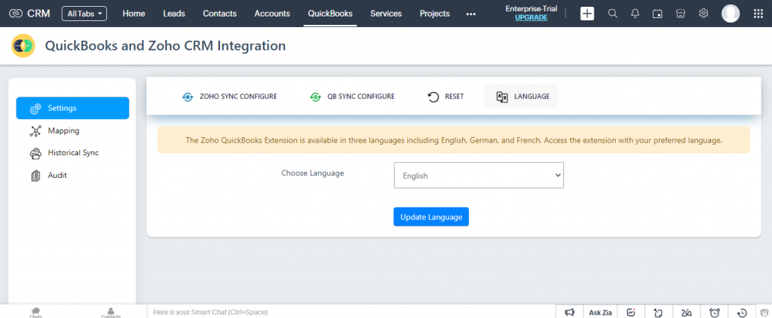
Task: Select the QuickBooks tab
Action: tap(330, 14)
